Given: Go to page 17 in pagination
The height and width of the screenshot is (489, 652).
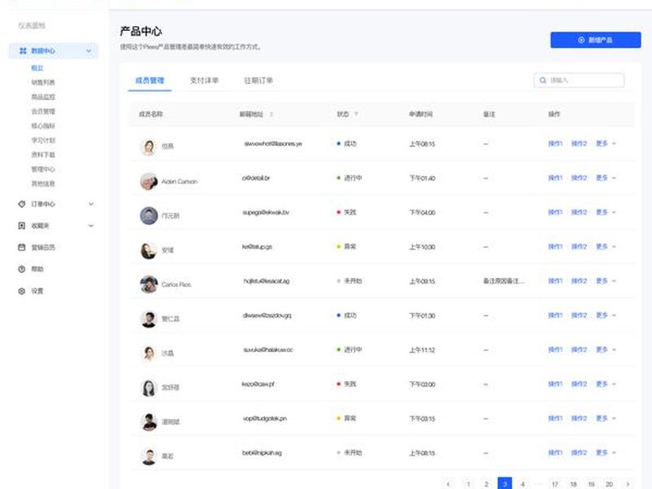Looking at the screenshot, I should tap(555, 484).
